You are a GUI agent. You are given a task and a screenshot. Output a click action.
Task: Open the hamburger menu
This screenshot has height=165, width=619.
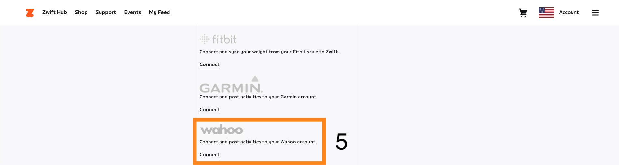(595, 13)
